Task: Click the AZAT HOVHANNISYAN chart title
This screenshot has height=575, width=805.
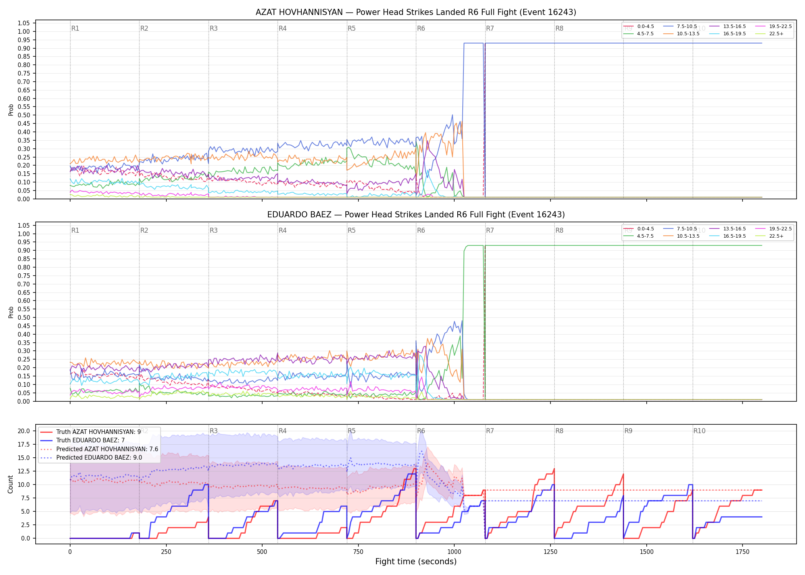Action: click(416, 12)
